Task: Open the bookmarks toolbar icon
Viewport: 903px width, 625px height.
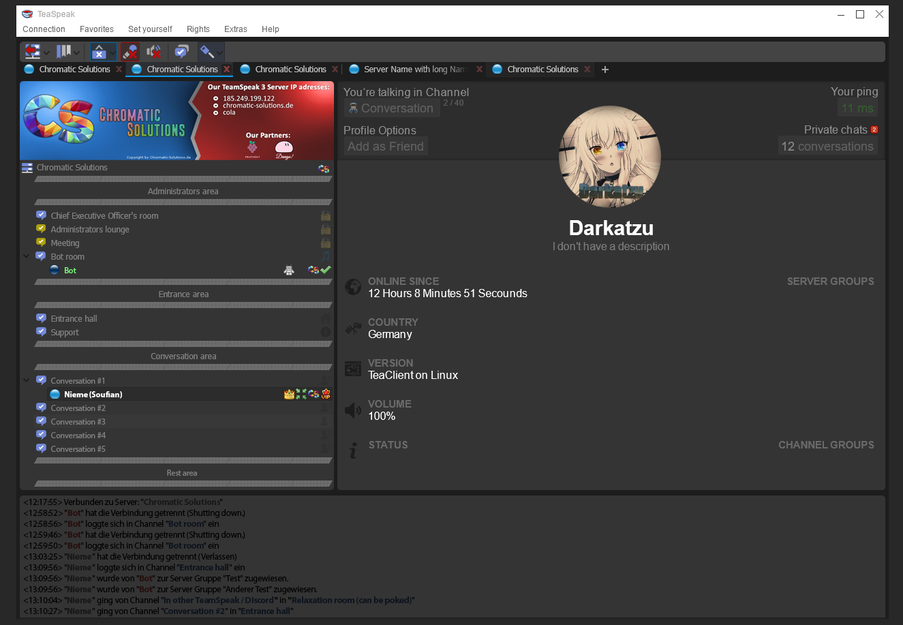Action: (x=63, y=52)
